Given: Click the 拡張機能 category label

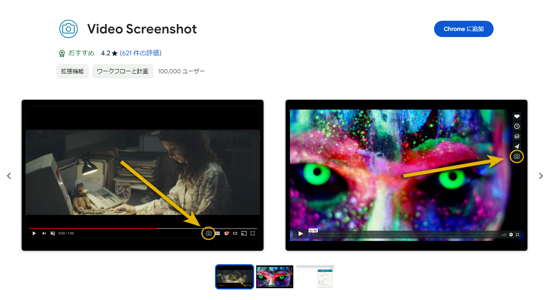Looking at the screenshot, I should click(x=72, y=71).
